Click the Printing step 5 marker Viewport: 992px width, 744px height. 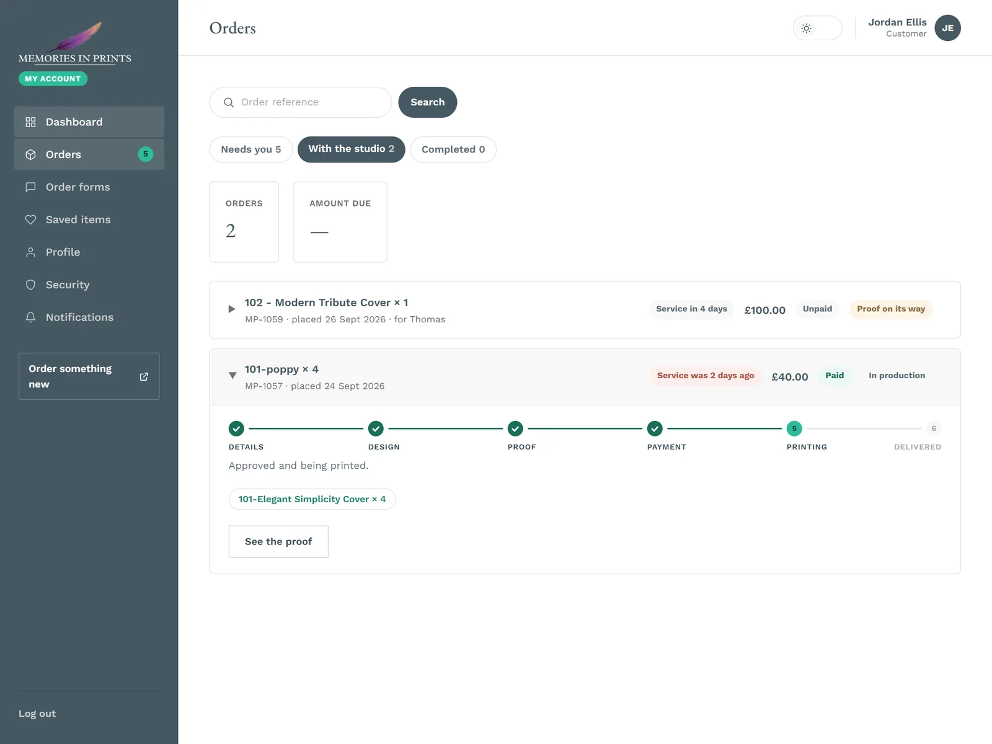point(794,428)
